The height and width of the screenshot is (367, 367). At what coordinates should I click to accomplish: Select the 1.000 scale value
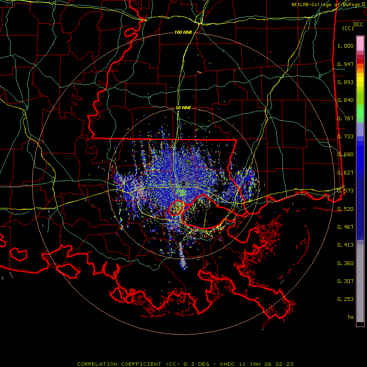[345, 46]
